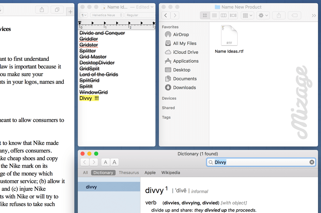Click the misspelled word Griddler
The height and width of the screenshot is (213, 321).
point(89,39)
